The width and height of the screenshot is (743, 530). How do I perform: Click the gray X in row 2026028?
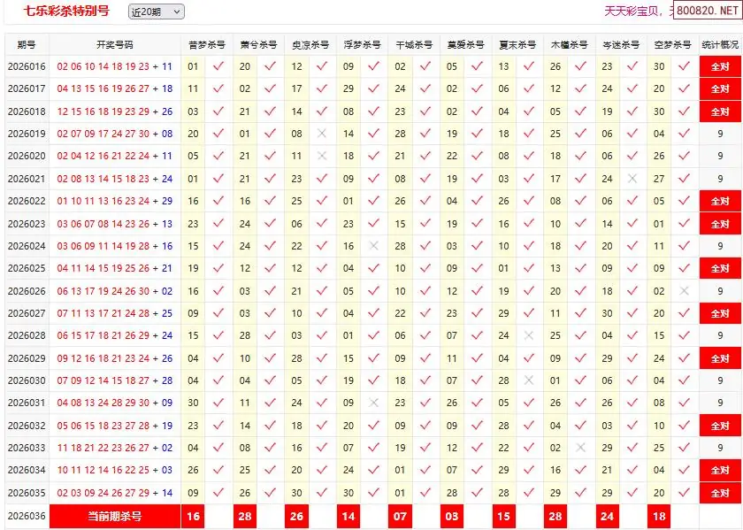coord(529,335)
